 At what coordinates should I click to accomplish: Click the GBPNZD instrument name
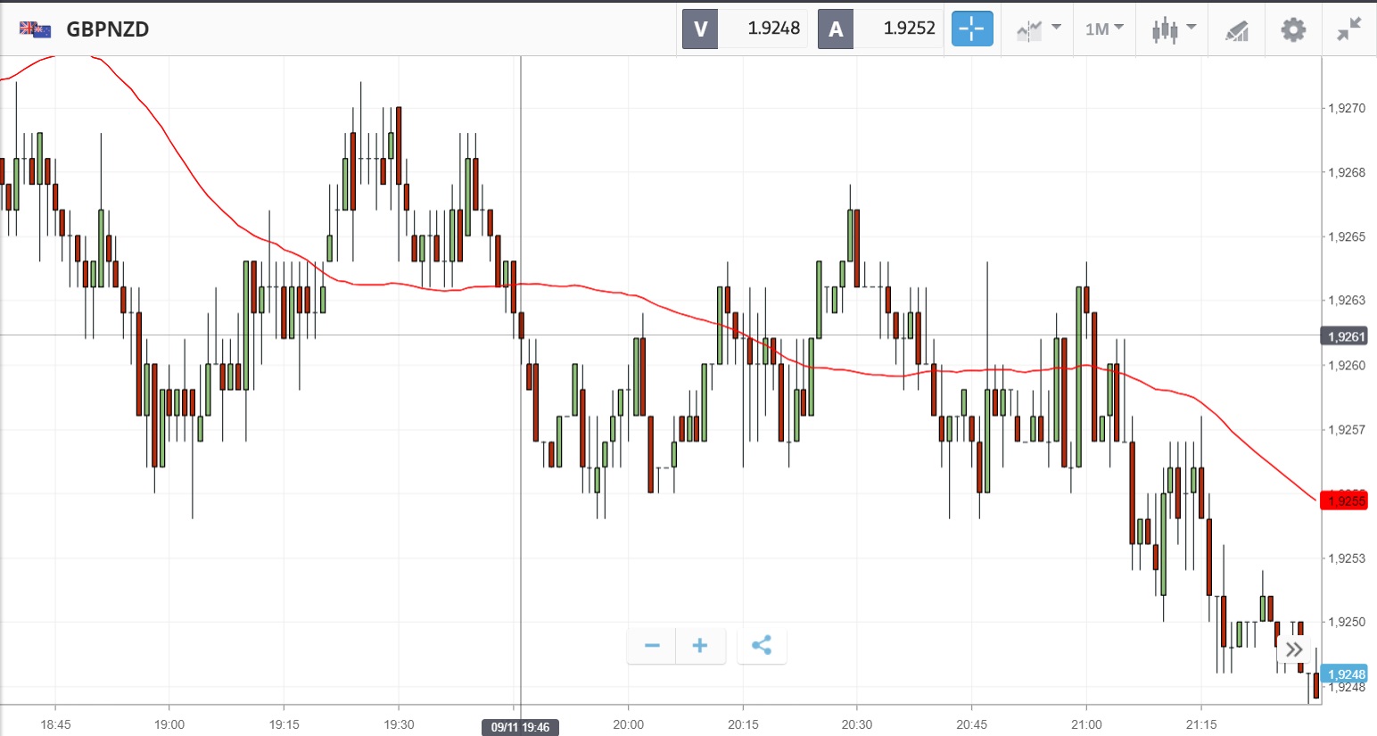(x=108, y=29)
